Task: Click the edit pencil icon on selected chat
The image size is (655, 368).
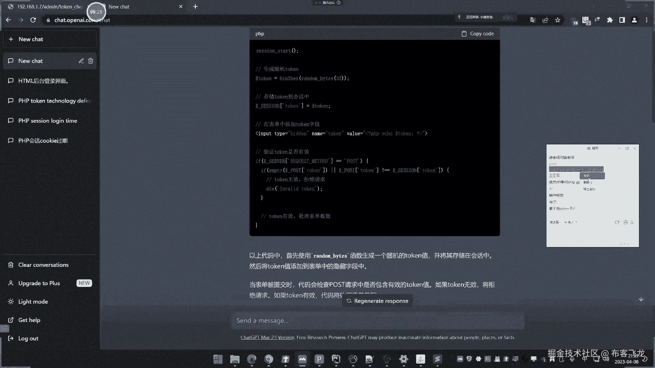Action: point(81,61)
